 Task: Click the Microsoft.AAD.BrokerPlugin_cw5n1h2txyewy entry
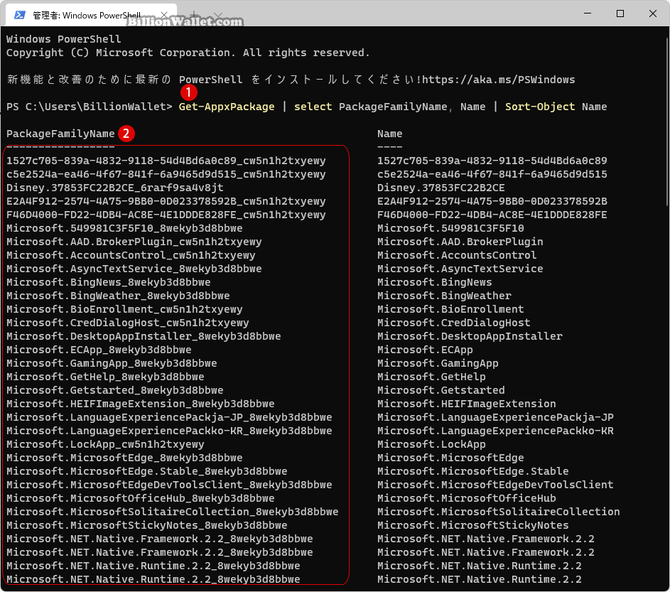pyautogui.click(x=134, y=242)
